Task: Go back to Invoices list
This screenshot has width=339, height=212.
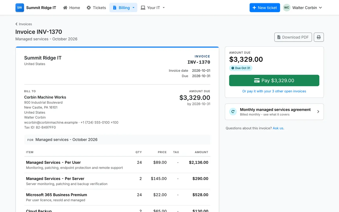Action: tap(24, 24)
